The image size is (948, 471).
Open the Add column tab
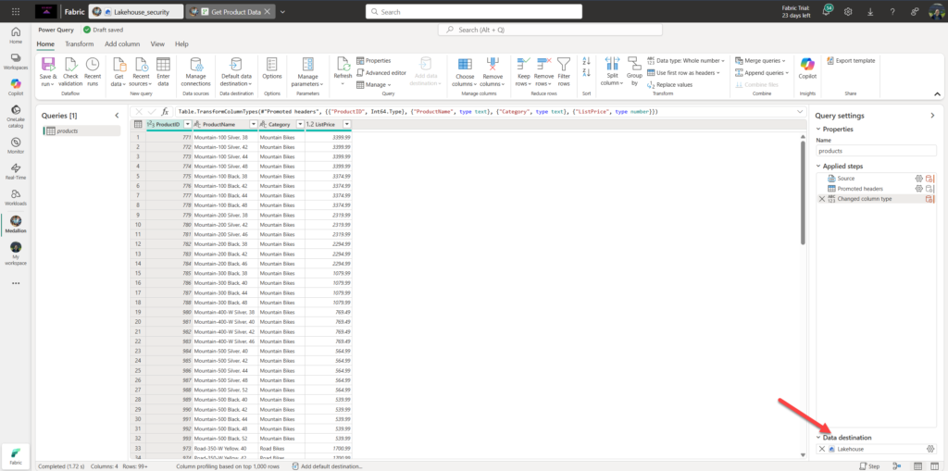tap(122, 43)
